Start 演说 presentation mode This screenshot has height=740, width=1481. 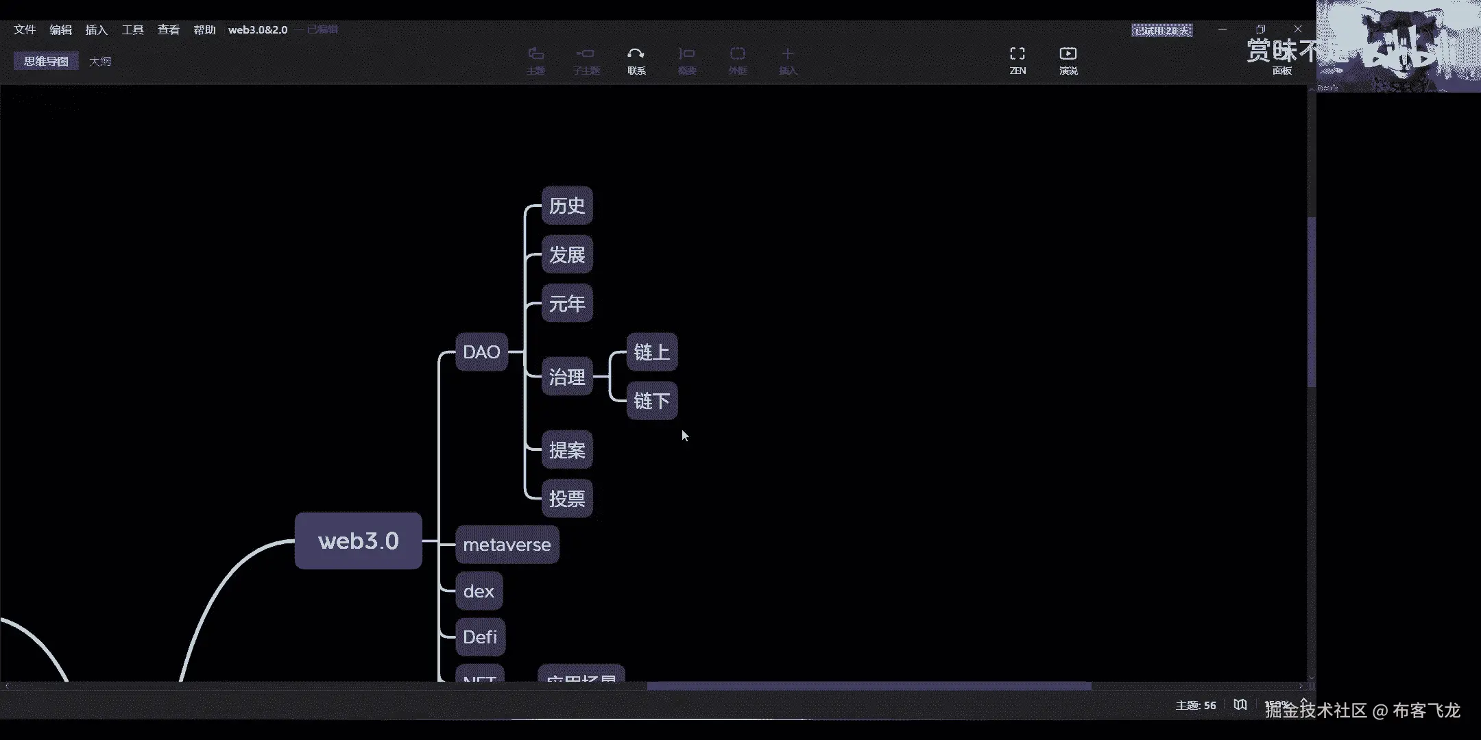pyautogui.click(x=1068, y=55)
